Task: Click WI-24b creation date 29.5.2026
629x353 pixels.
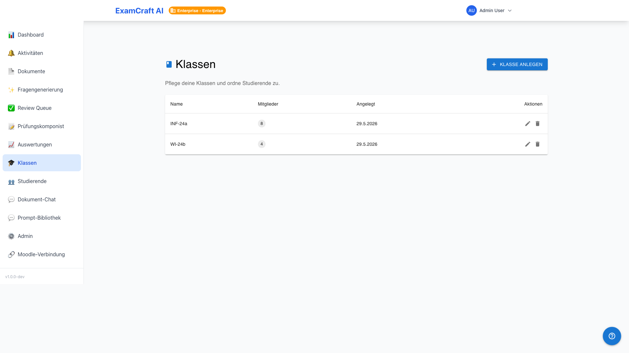Action: [367, 144]
